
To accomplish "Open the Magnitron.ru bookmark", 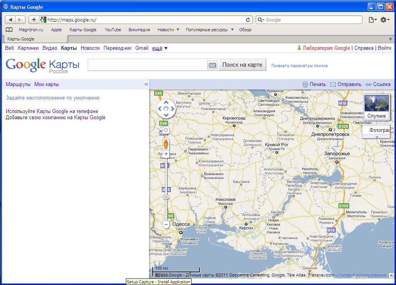I will [x=31, y=30].
